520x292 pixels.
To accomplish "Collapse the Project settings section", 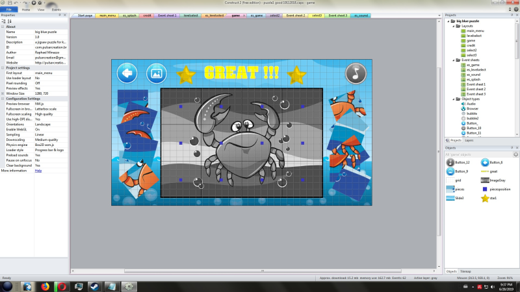I will 3,67.
